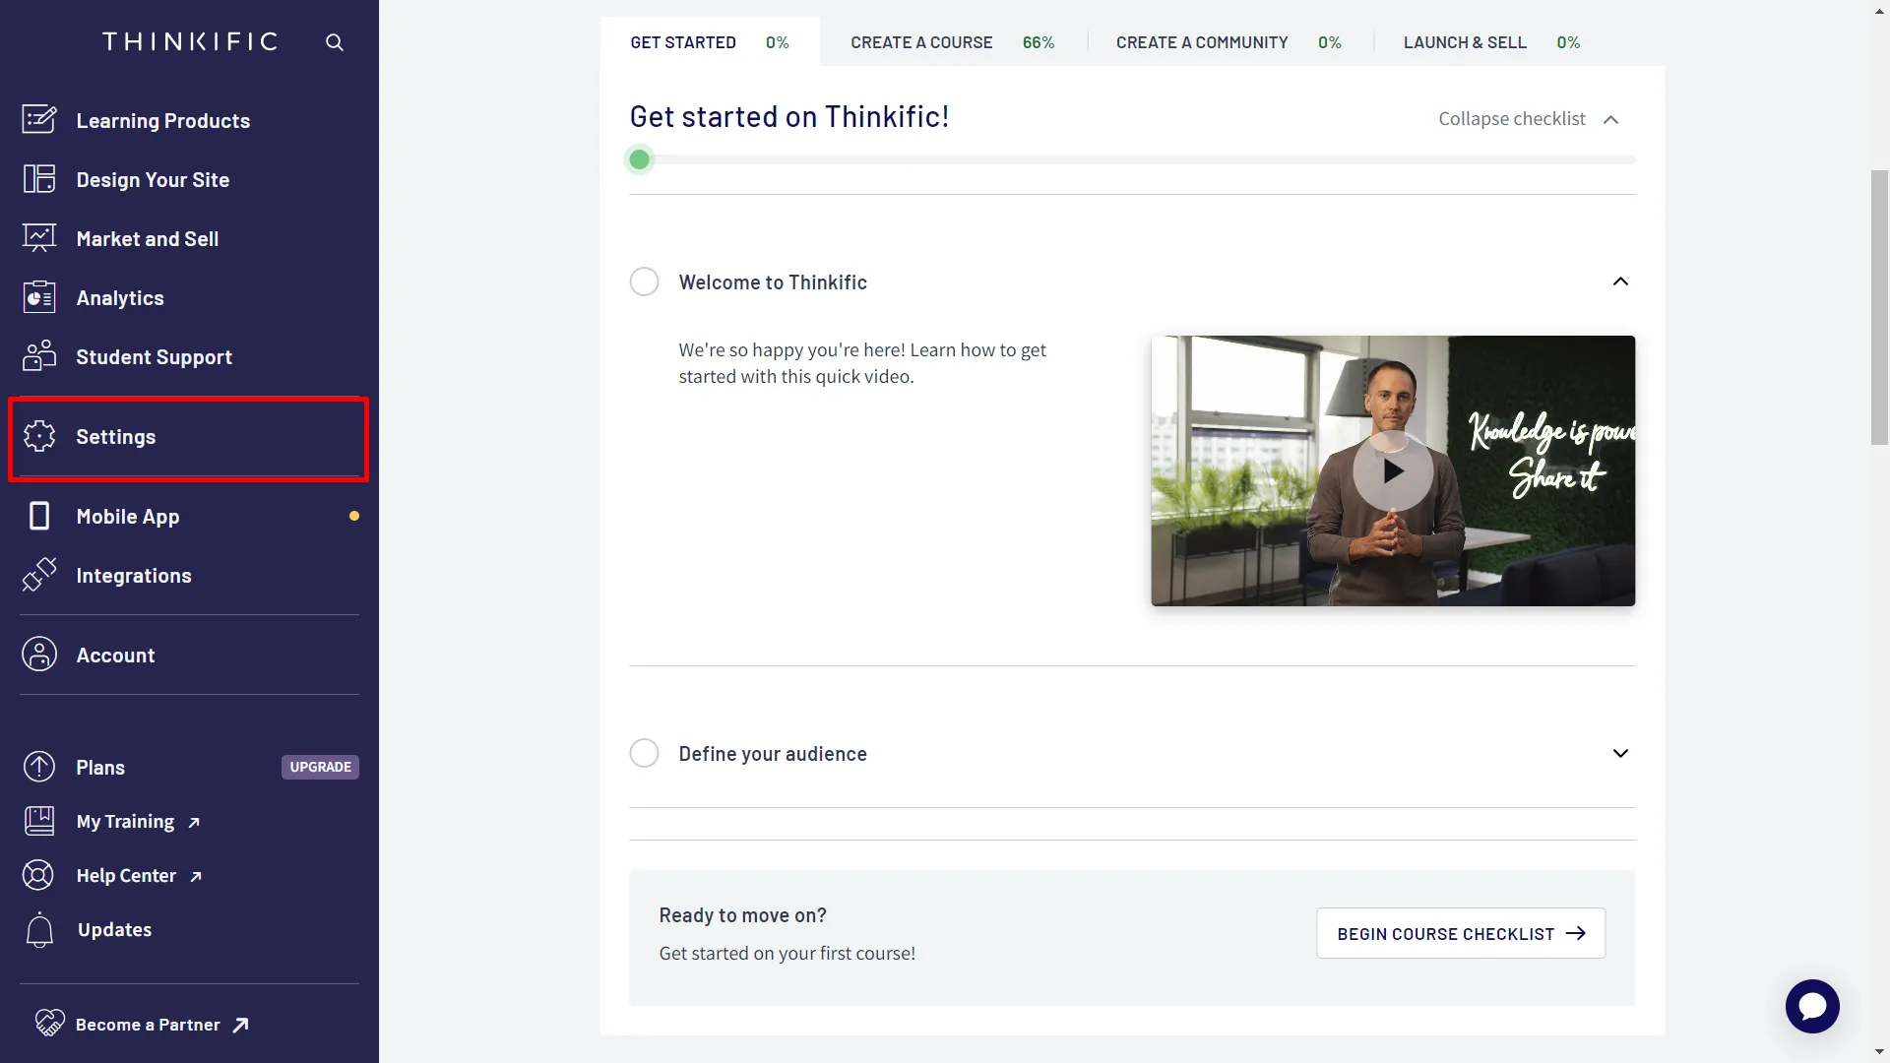Viewport: 1890px width, 1063px height.
Task: Click the Mobile App icon
Action: (x=37, y=516)
